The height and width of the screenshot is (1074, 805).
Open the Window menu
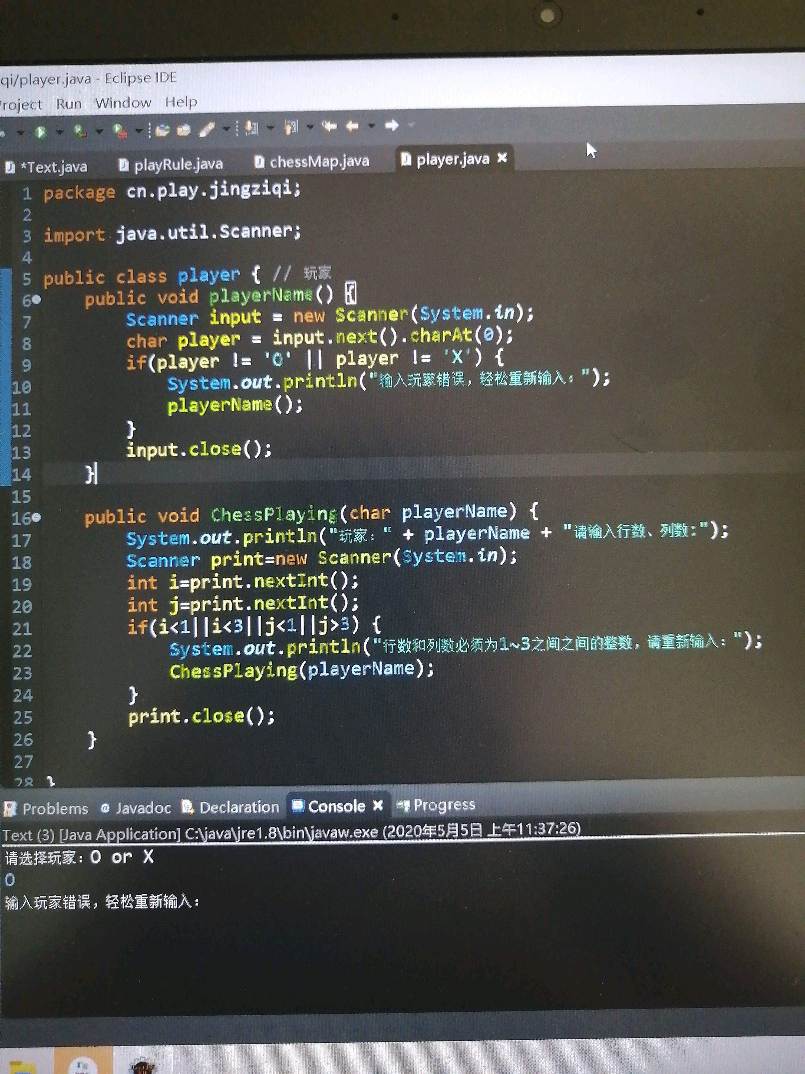[x=123, y=103]
